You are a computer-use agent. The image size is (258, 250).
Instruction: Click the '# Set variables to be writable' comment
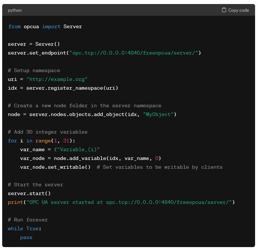[x=160, y=167]
